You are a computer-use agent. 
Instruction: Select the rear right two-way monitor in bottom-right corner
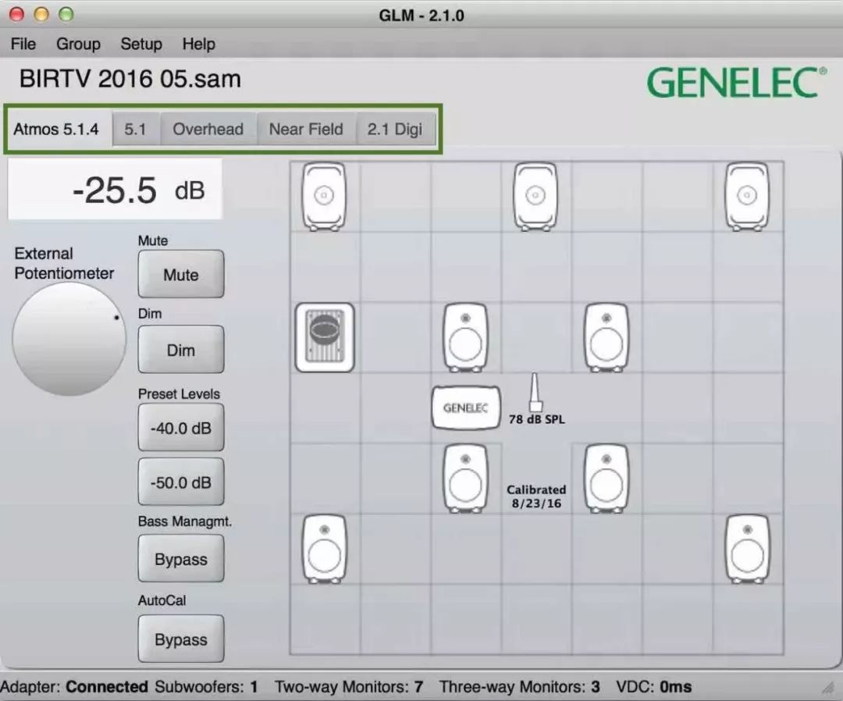[x=747, y=549]
